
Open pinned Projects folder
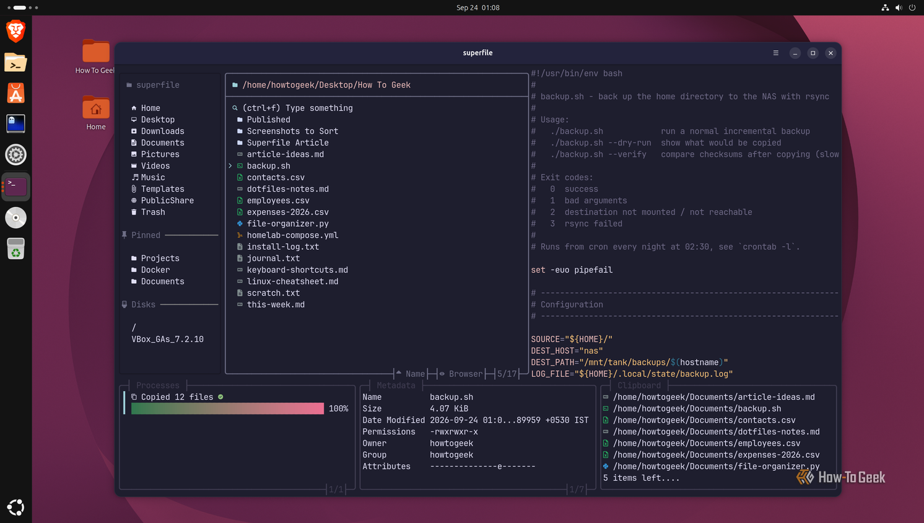160,258
